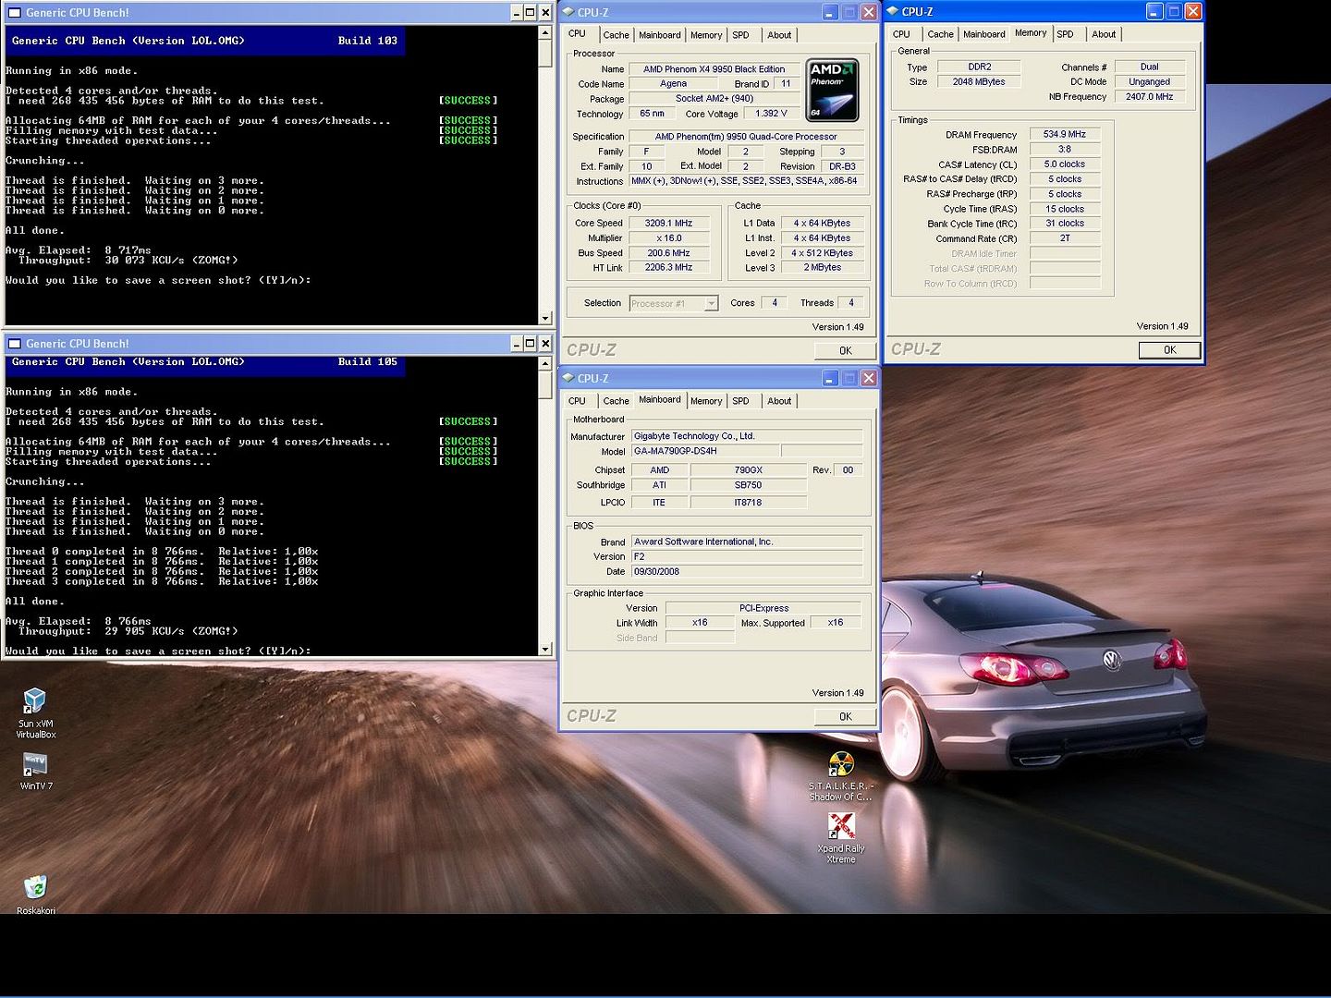Open About tab in CPU window
The width and height of the screenshot is (1331, 998).
779,35
